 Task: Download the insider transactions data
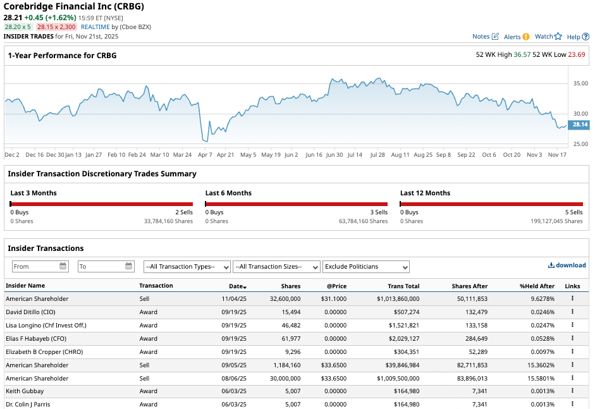(567, 266)
